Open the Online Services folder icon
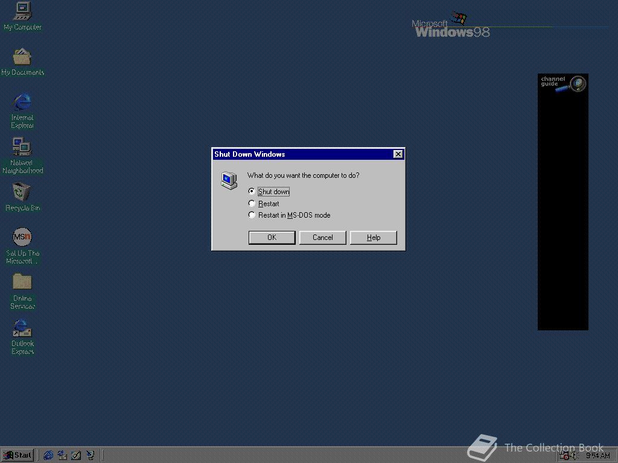The height and width of the screenshot is (463, 618). click(x=22, y=291)
